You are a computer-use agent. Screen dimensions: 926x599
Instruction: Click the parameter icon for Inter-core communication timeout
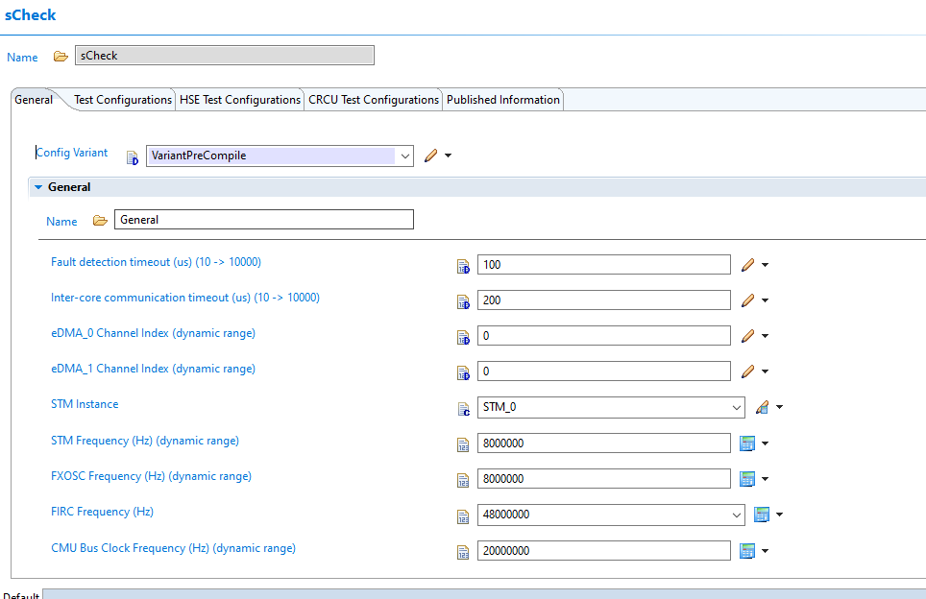(x=464, y=302)
